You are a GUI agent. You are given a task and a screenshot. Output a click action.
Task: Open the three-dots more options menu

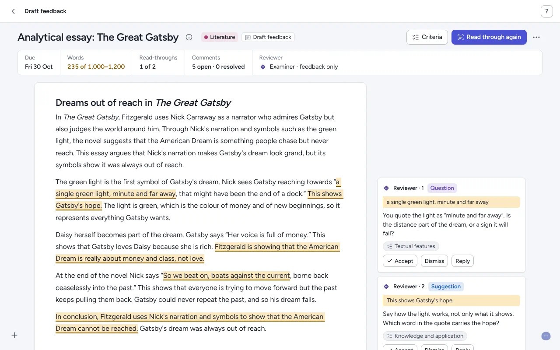click(x=536, y=37)
